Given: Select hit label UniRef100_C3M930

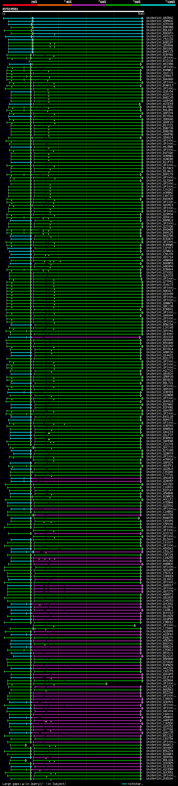Looking at the screenshot, I should pos(160,699).
